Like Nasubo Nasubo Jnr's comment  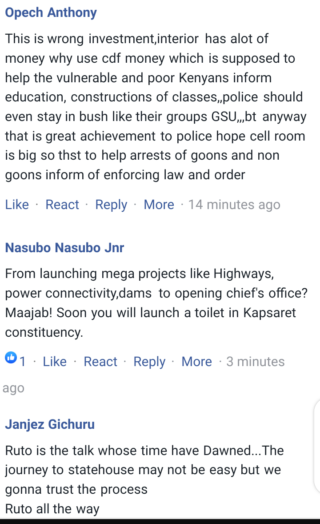pos(55,362)
